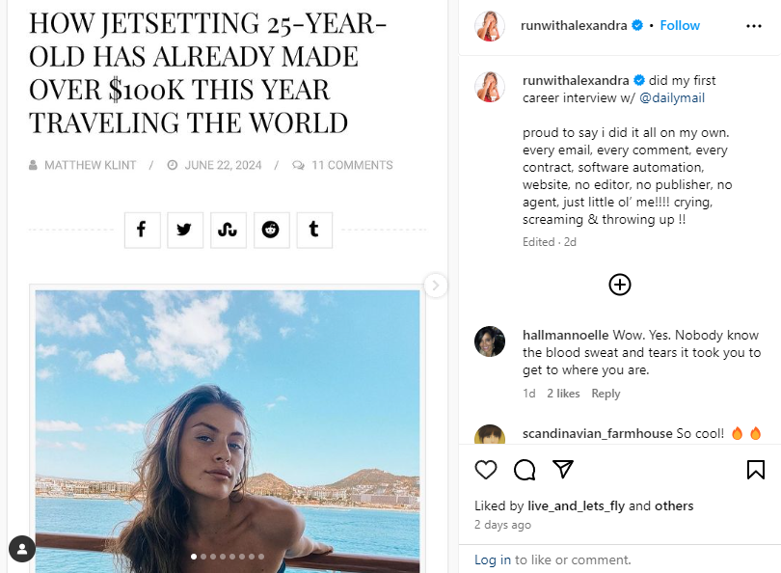
Task: Open the @dailymail mention link
Action: click(672, 97)
